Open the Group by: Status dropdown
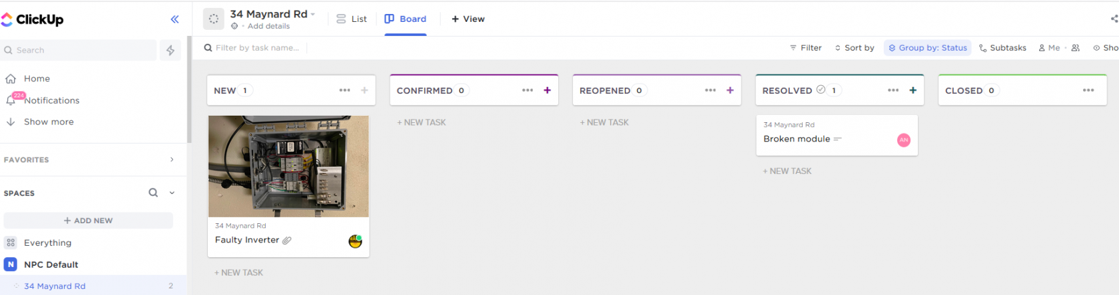This screenshot has width=1119, height=295. pyautogui.click(x=928, y=48)
